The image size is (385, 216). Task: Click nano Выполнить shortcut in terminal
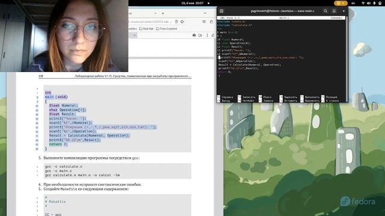point(310,97)
